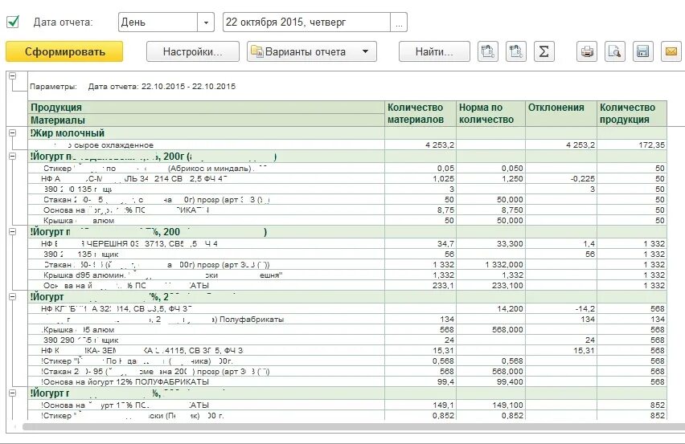
Task: Click the Отклонения column header
Action: pos(561,113)
